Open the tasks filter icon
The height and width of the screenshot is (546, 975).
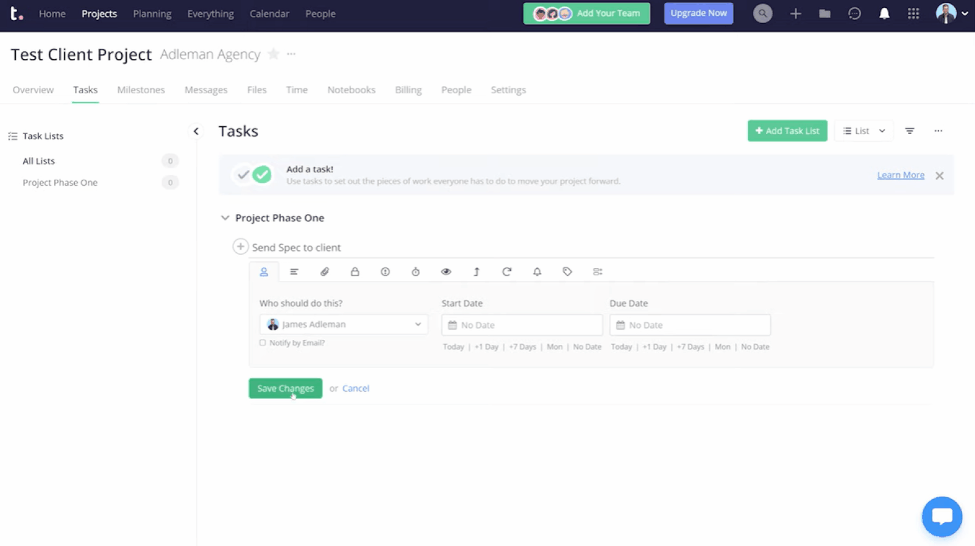(x=910, y=131)
